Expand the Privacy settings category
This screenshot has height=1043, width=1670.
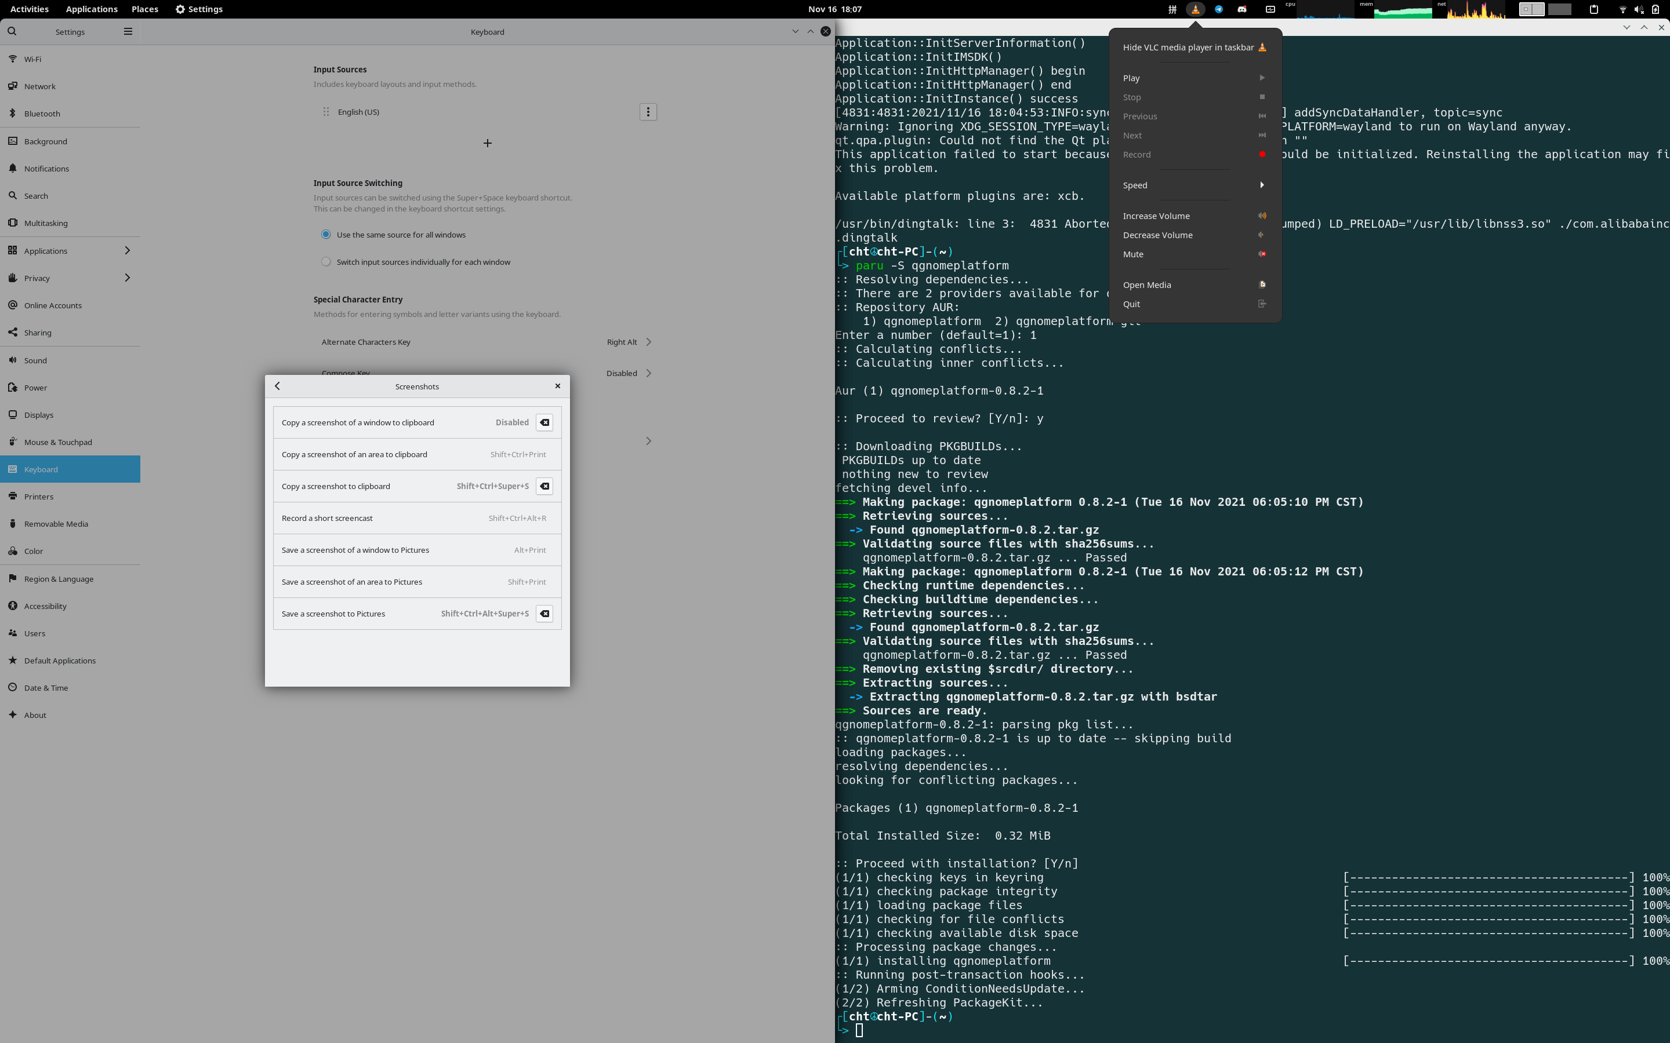[69, 278]
